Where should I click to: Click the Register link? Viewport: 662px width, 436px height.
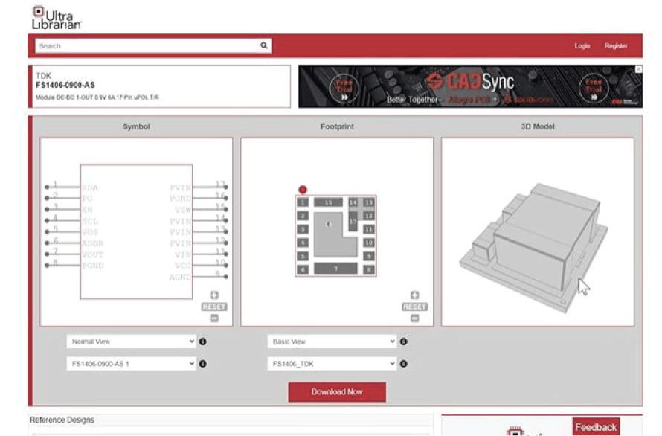(x=616, y=45)
